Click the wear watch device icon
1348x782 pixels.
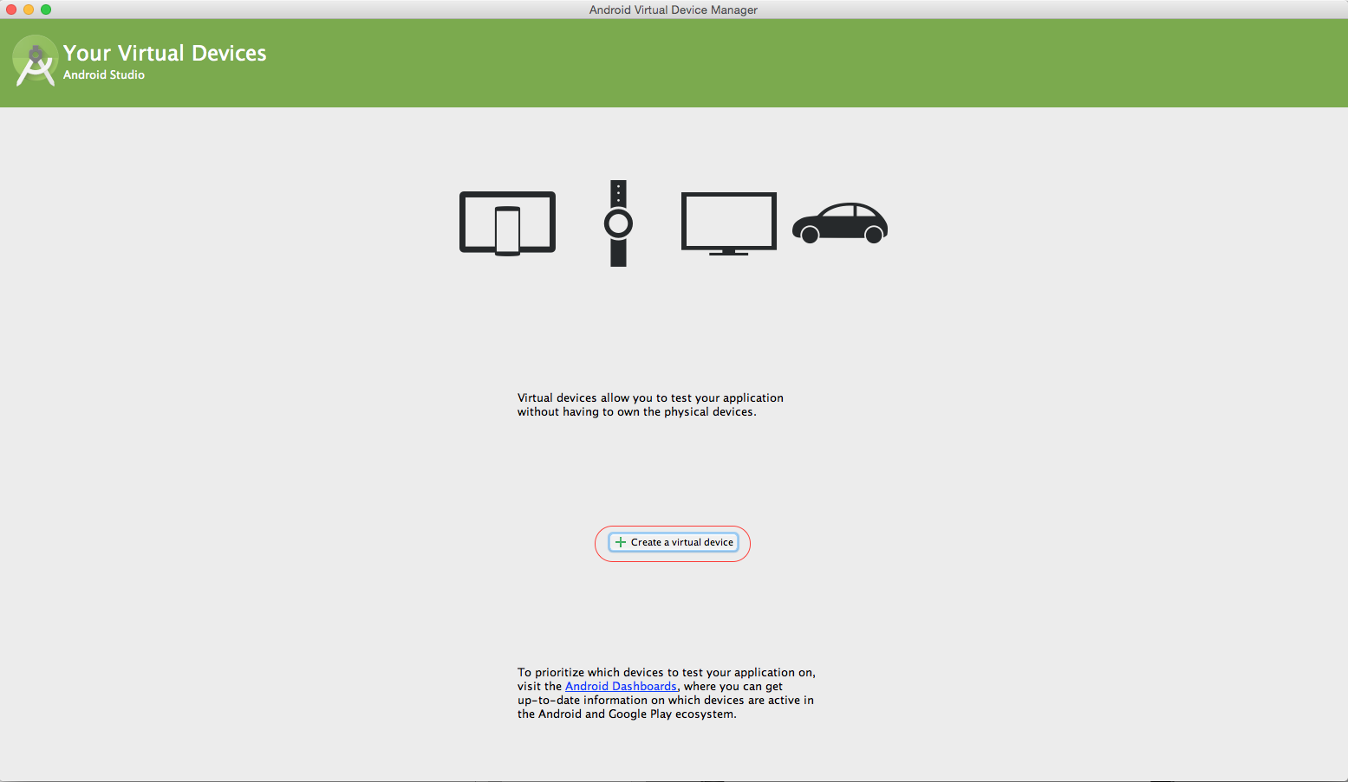(618, 223)
